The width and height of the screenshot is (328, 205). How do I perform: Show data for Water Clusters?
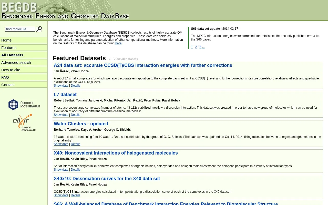(61, 144)
